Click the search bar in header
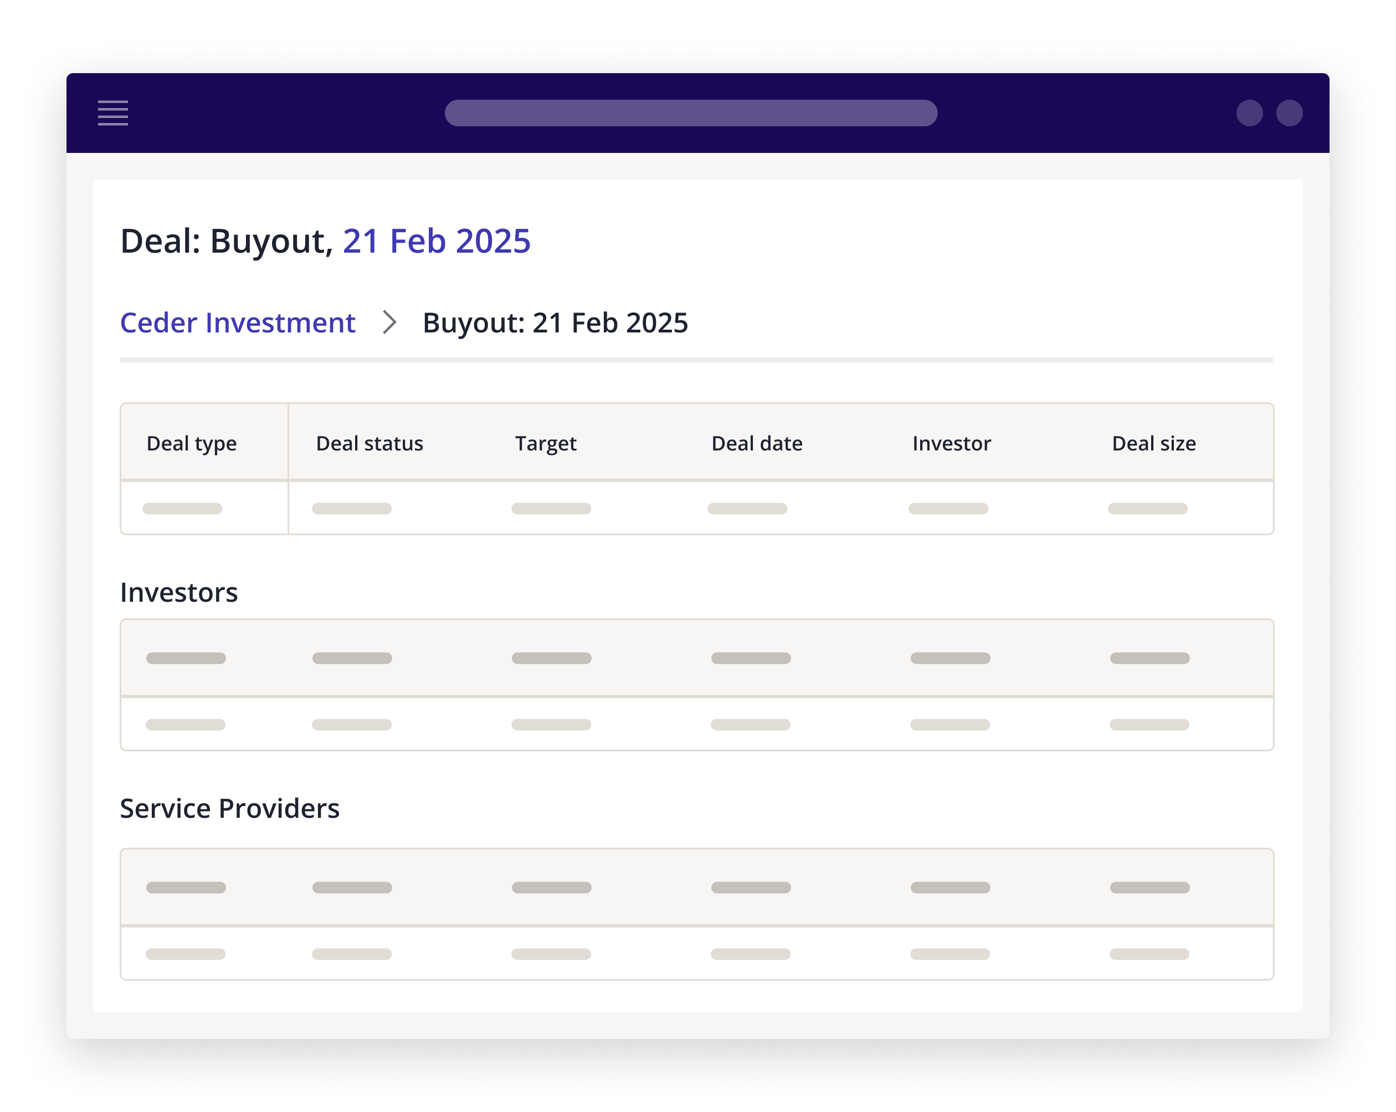Screen dimensions: 1396x1112 pyautogui.click(x=690, y=114)
